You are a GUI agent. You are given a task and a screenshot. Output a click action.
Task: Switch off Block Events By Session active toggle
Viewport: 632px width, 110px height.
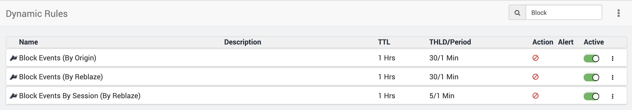point(591,96)
